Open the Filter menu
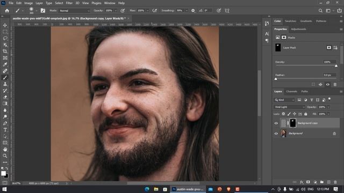Screen dimensions: 344x193 pyautogui.click(x=69, y=3)
